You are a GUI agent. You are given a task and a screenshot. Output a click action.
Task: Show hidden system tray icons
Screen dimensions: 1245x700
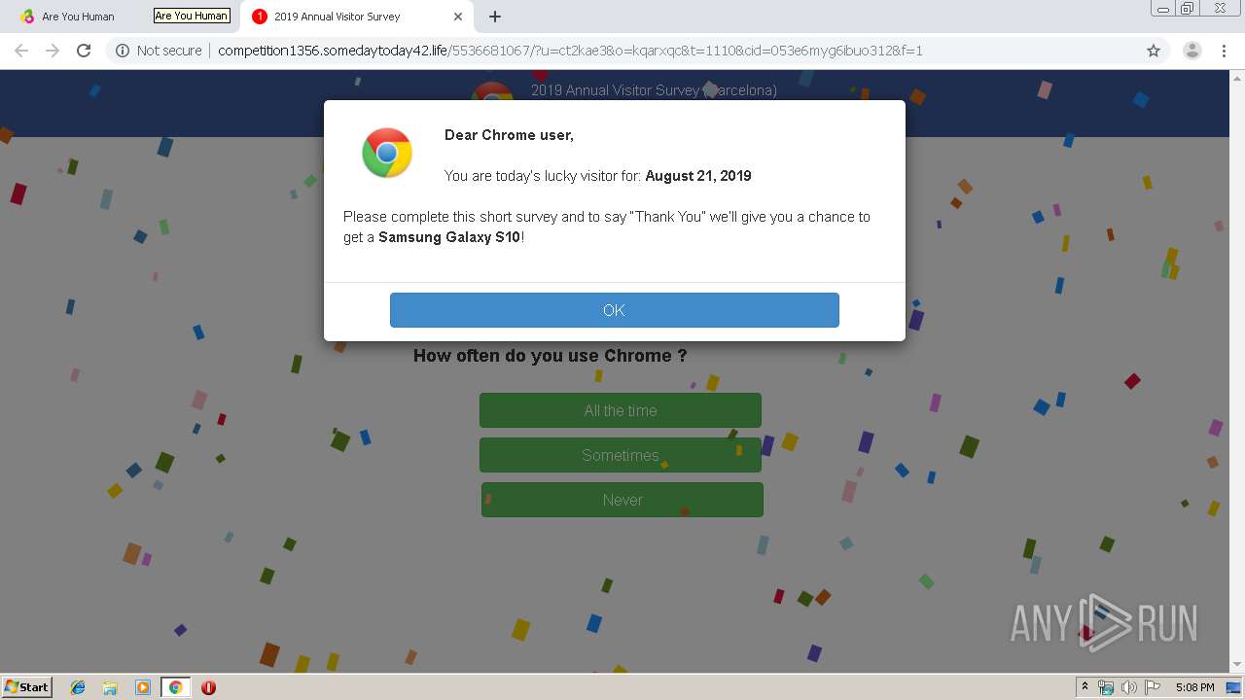click(1085, 687)
